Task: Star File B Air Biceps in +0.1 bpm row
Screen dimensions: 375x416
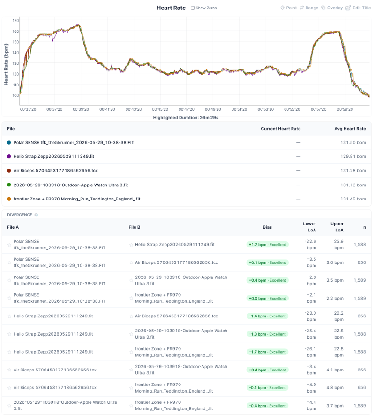Action: 131,262
